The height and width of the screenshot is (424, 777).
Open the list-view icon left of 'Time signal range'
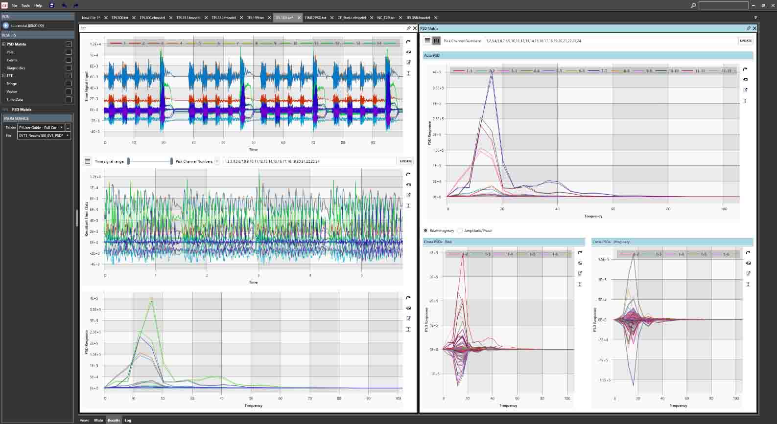point(88,161)
